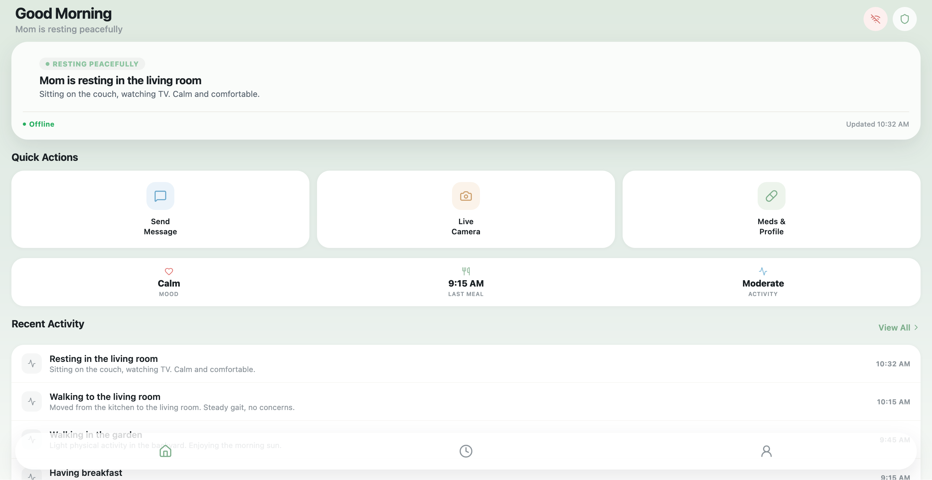
Task: Click Mom is resting status card headline
Action: click(120, 80)
